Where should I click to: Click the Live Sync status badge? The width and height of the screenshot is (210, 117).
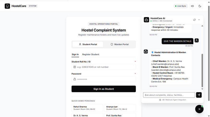click(x=181, y=6)
